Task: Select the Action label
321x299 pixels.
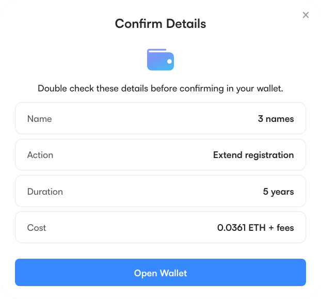Action: [40, 155]
